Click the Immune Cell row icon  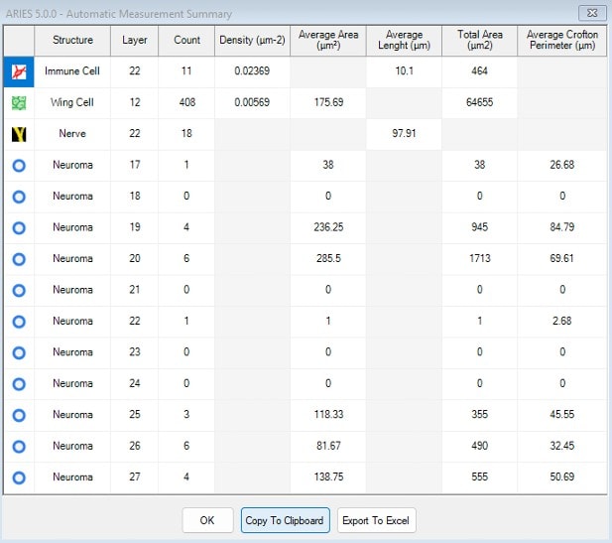tap(19, 71)
